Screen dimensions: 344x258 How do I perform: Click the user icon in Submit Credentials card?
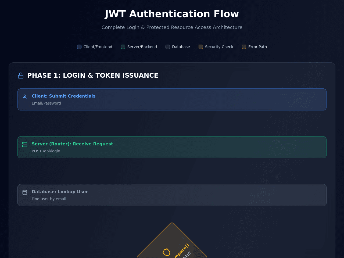[25, 96]
